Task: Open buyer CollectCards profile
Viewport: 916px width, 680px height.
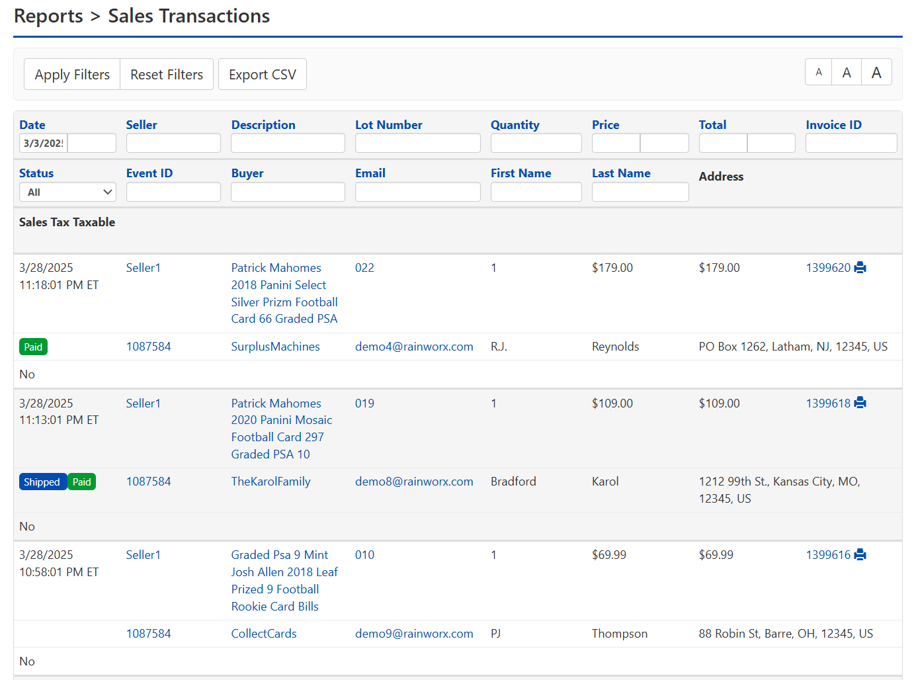Action: [264, 634]
